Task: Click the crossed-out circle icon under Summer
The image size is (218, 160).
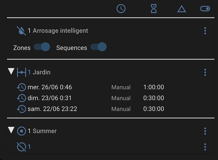Action: pyautogui.click(x=21, y=147)
